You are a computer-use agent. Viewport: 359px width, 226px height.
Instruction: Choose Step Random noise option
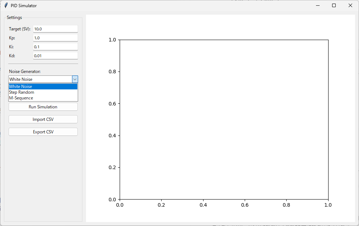(x=43, y=92)
